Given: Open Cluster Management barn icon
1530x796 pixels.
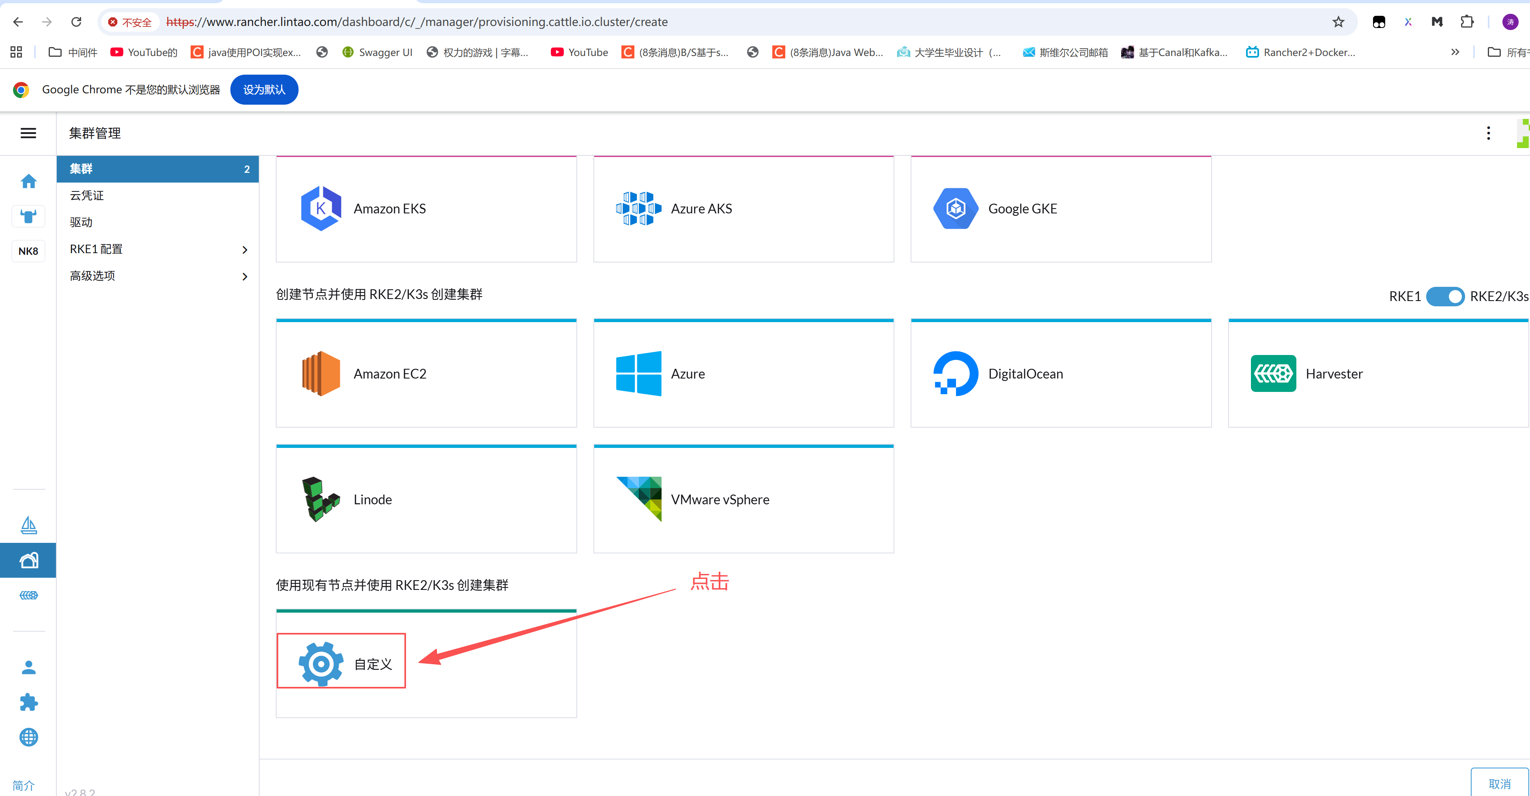Looking at the screenshot, I should pyautogui.click(x=28, y=560).
